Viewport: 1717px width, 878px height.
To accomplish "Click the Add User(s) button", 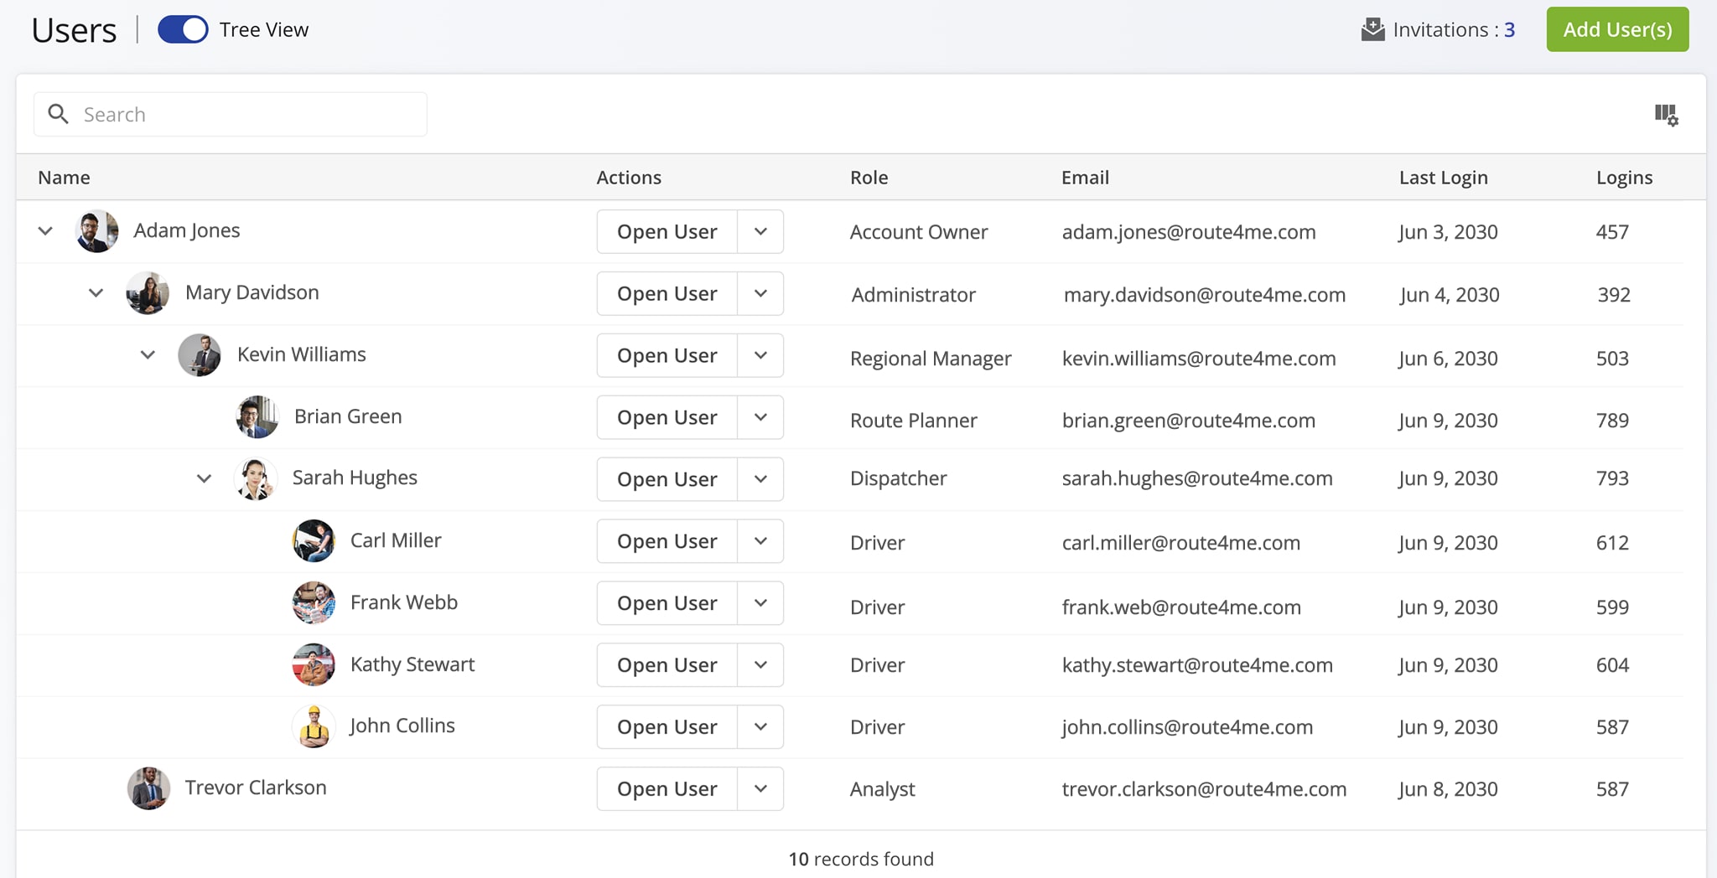I will pos(1617,29).
